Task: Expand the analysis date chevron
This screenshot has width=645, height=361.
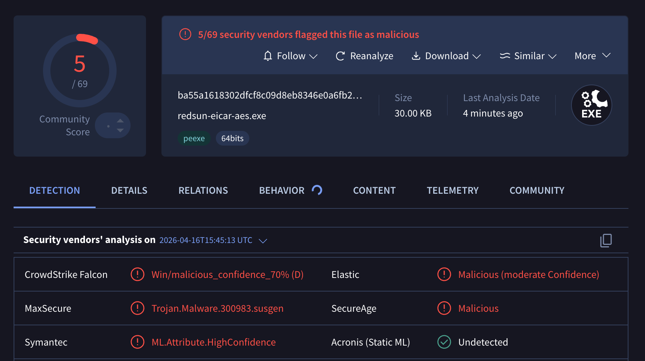Action: click(x=263, y=241)
